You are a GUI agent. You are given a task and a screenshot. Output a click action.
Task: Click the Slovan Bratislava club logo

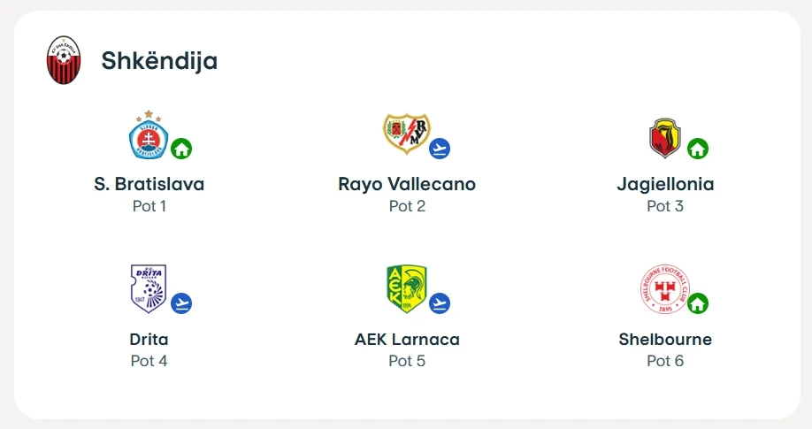coord(149,134)
